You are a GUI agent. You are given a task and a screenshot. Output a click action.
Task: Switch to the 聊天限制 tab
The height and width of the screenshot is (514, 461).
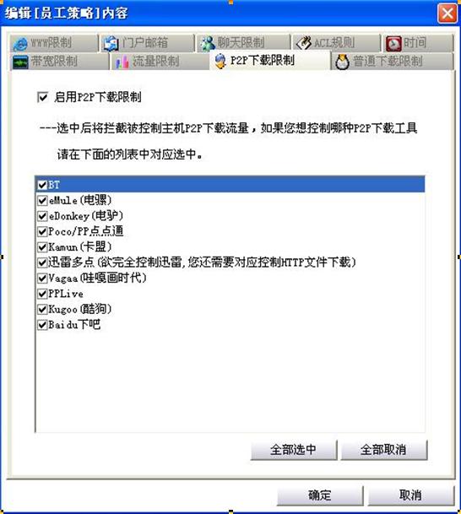pos(243,43)
